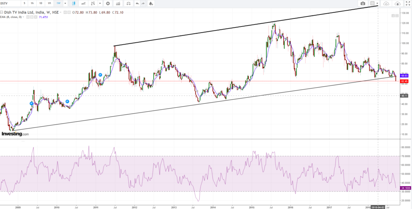Open the chart style dropdown arrow

(100, 3)
